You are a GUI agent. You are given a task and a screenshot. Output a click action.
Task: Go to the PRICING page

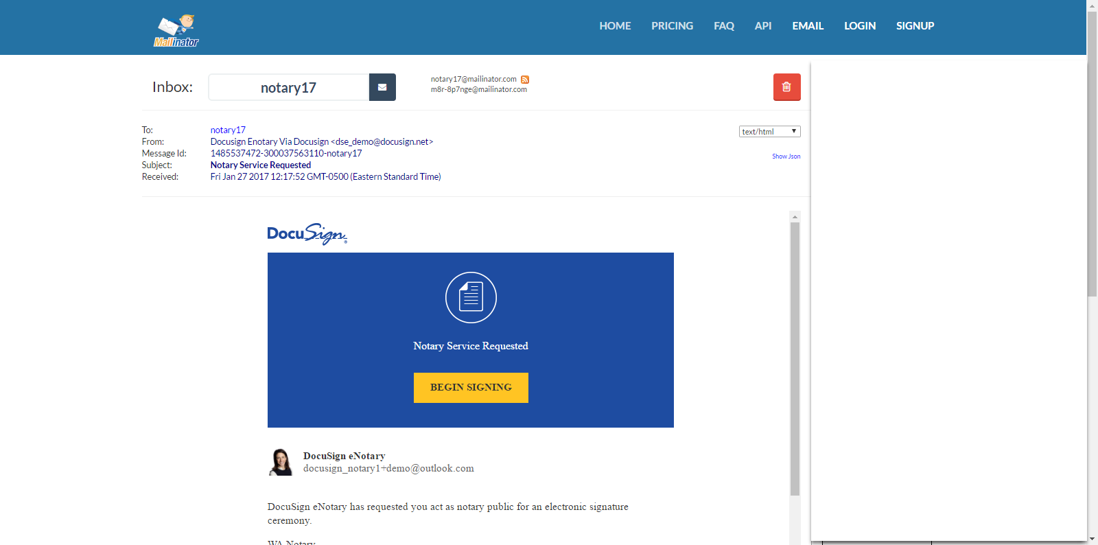pos(672,26)
